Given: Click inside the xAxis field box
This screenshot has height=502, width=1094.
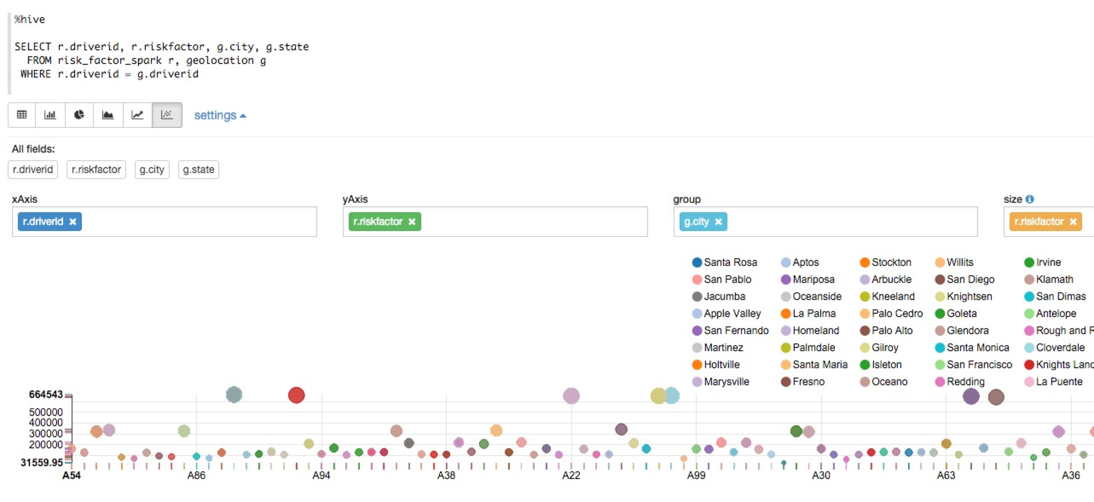Looking at the screenshot, I should (165, 222).
